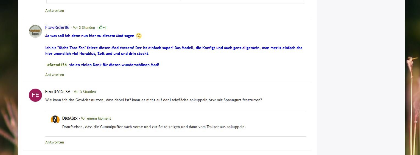The image size is (420, 155).
Task: Click the 'vielen vielen Dank' thank-you text
Action: coord(114,65)
